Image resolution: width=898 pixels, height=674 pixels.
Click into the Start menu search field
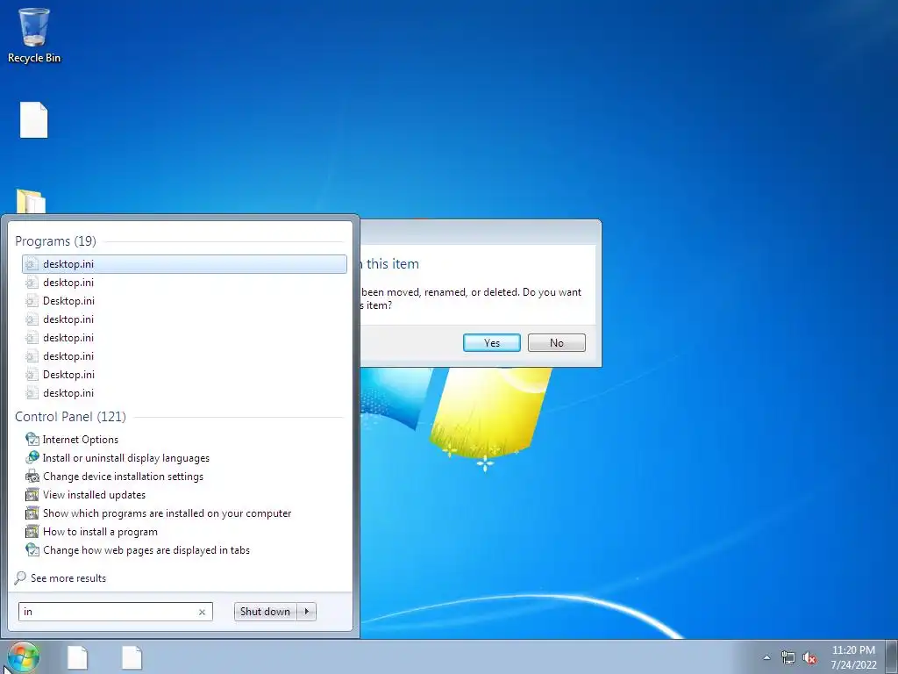116,612
